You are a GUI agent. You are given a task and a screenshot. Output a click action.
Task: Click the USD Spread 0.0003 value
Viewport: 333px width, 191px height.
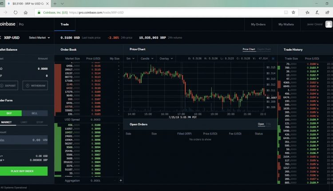(95, 119)
